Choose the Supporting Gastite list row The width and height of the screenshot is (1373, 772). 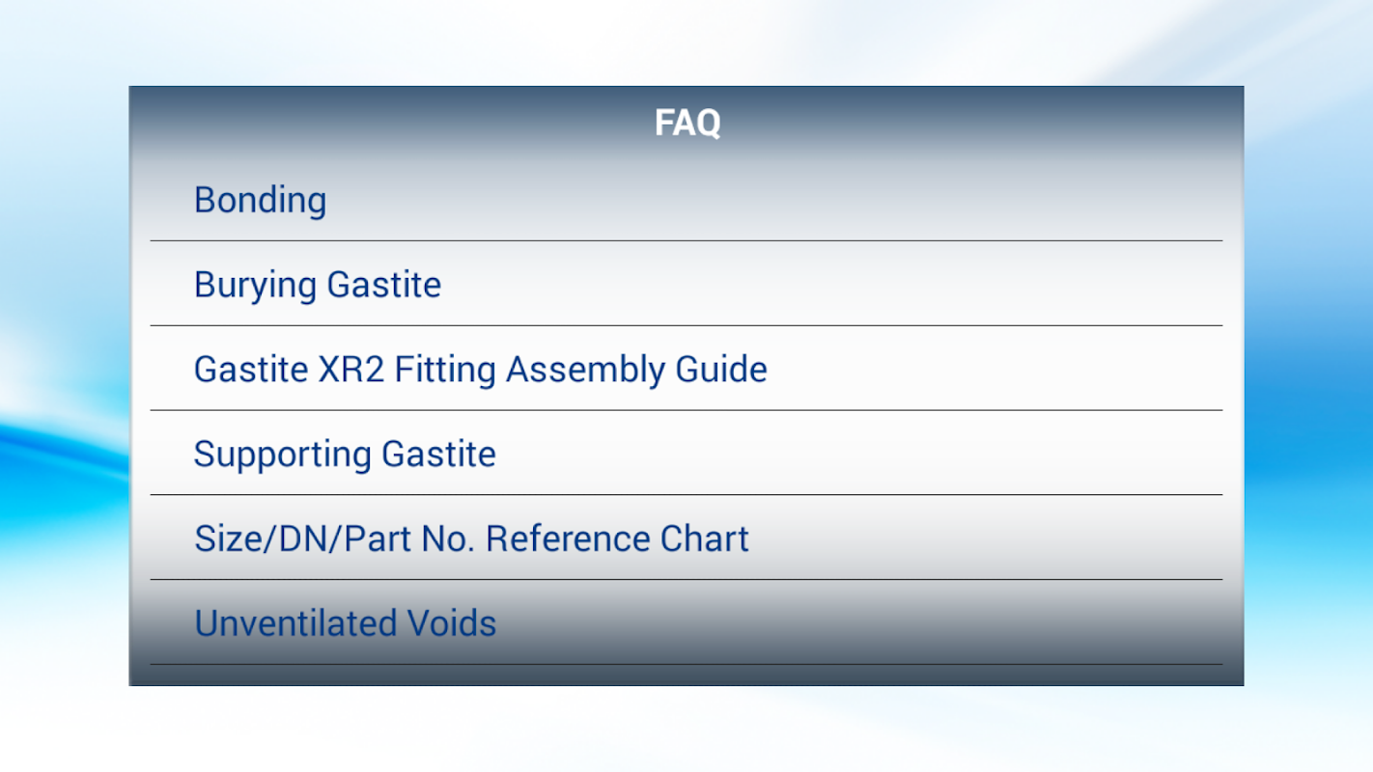pos(686,454)
